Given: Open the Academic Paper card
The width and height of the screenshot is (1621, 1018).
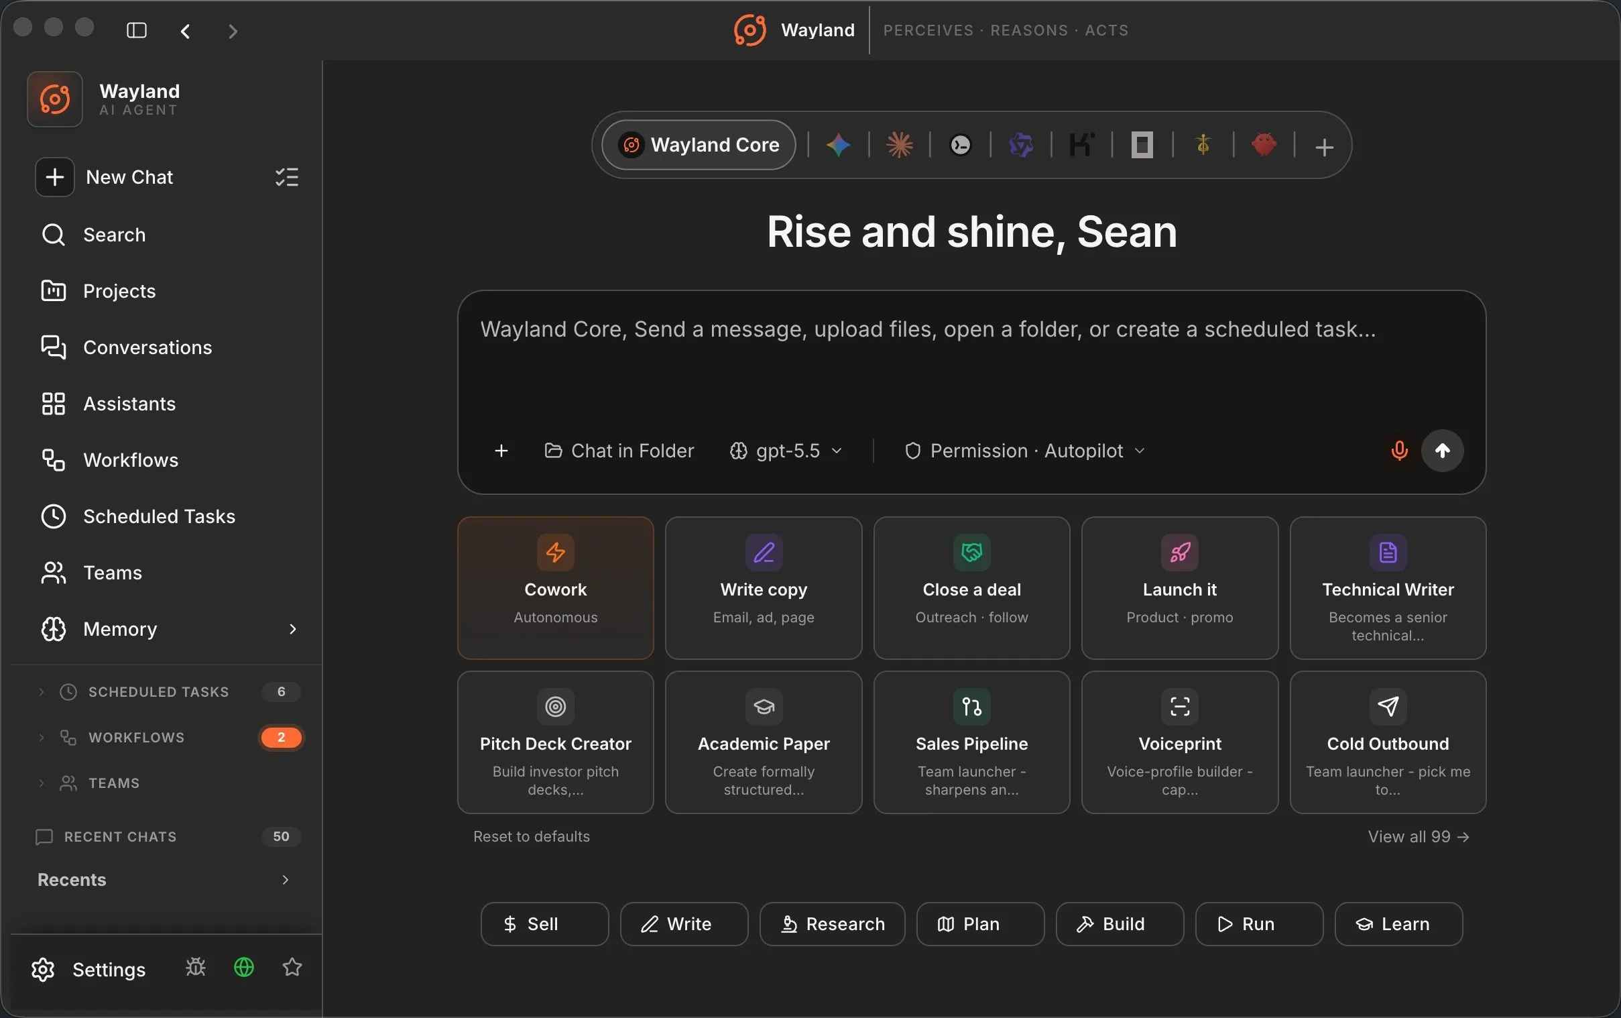Looking at the screenshot, I should [764, 742].
